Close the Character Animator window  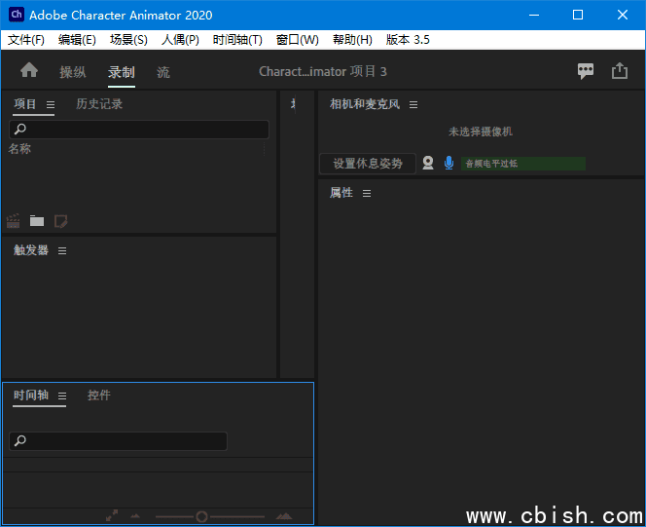(623, 15)
